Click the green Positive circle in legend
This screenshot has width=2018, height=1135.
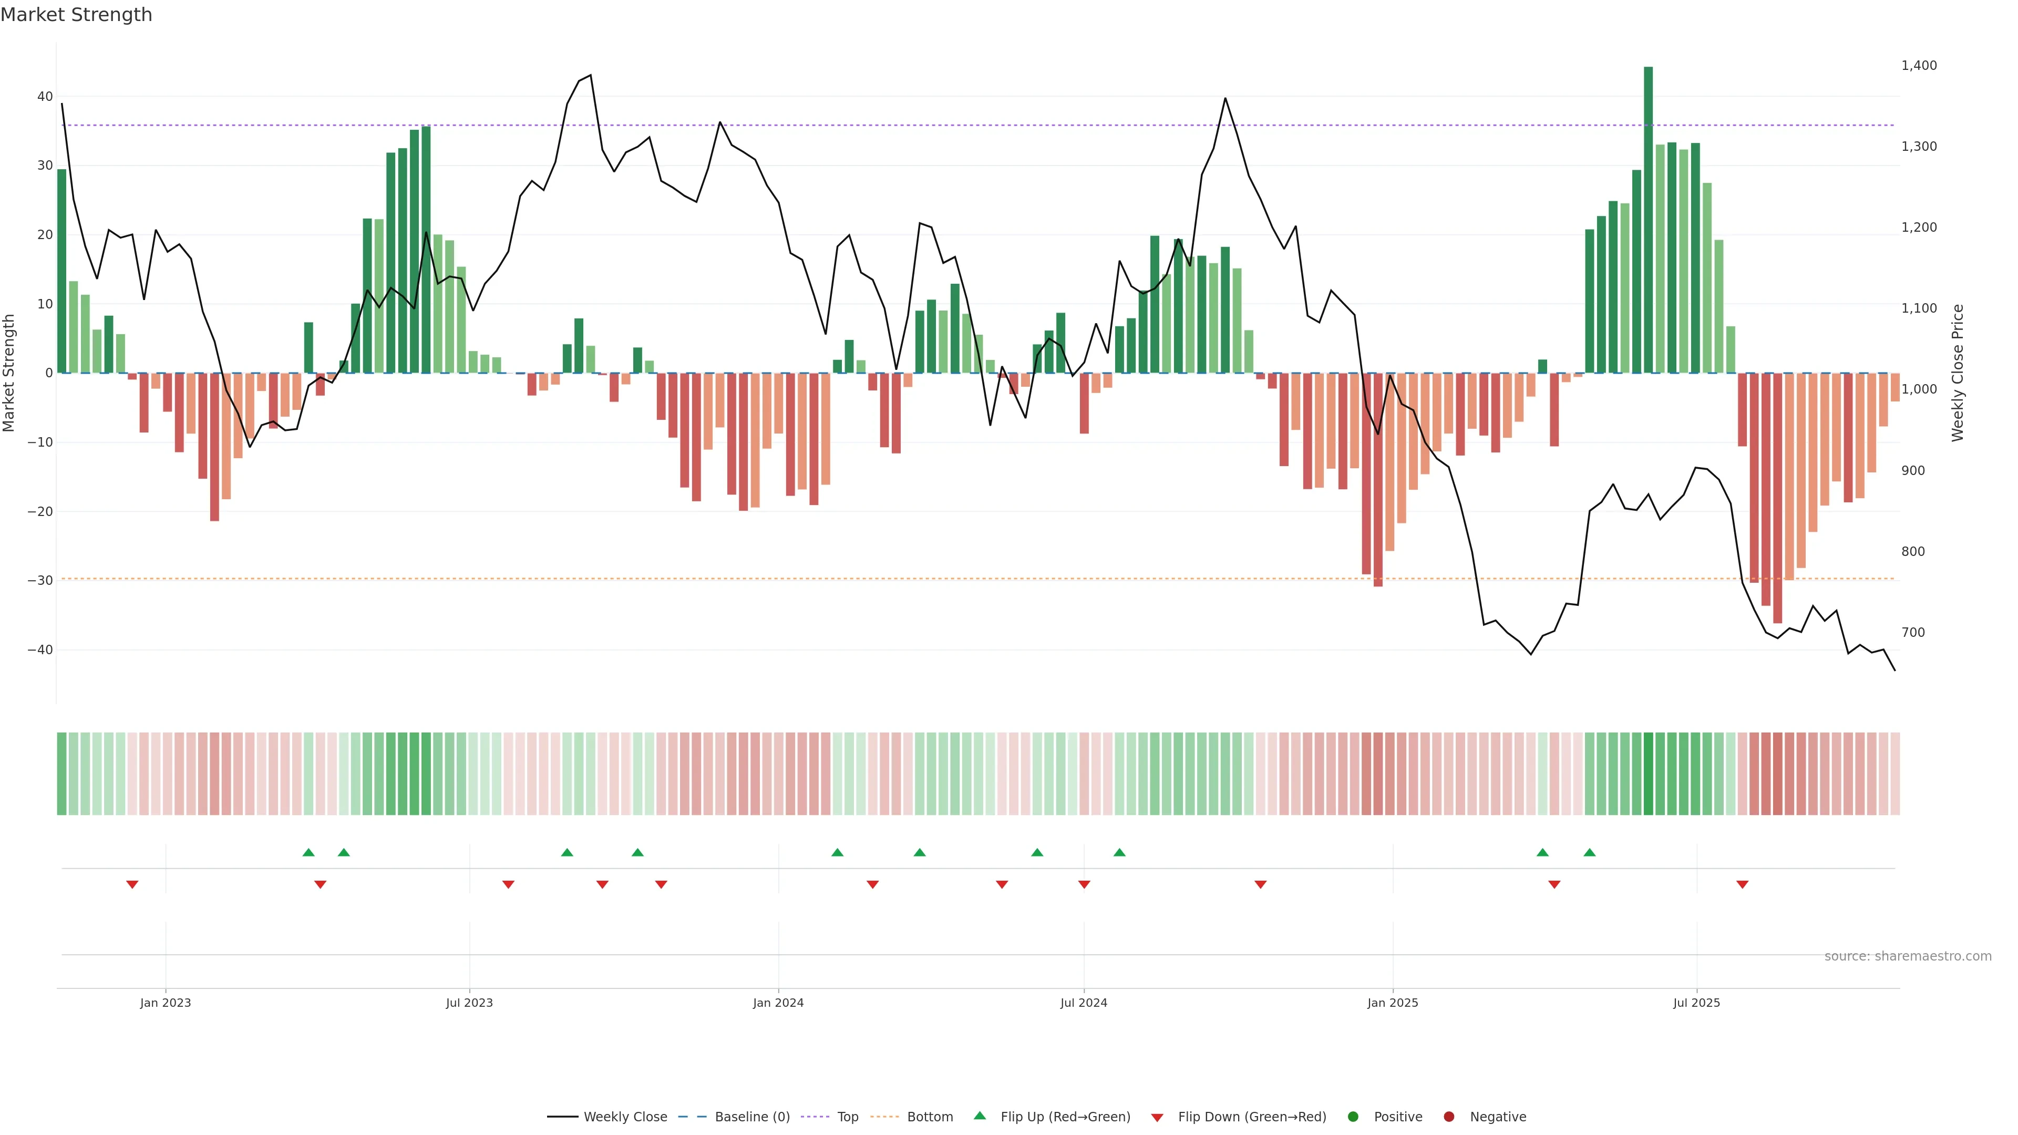click(x=1353, y=1117)
